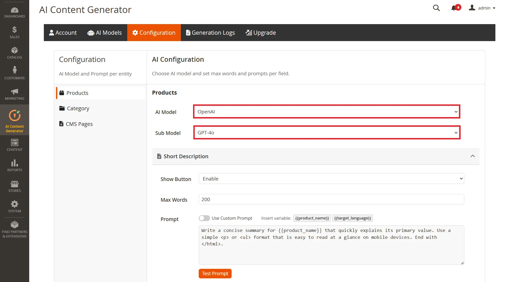This screenshot has width=510, height=282.
Task: Collapse the Short Description section
Action: coord(473,156)
